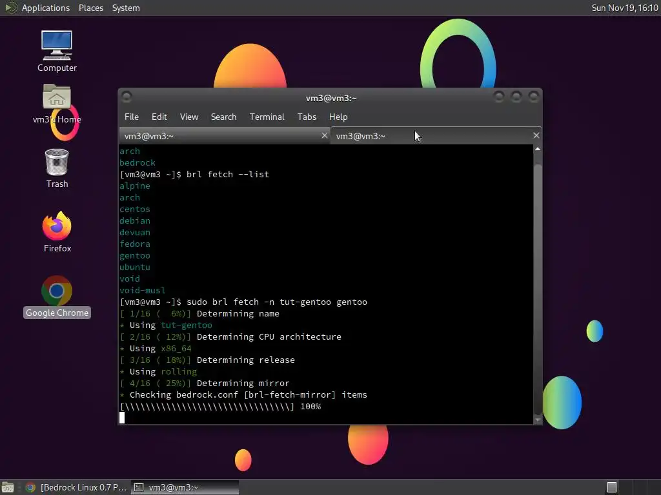
Task: Click the 'gentoo' entry in fetch list
Action: coord(134,255)
